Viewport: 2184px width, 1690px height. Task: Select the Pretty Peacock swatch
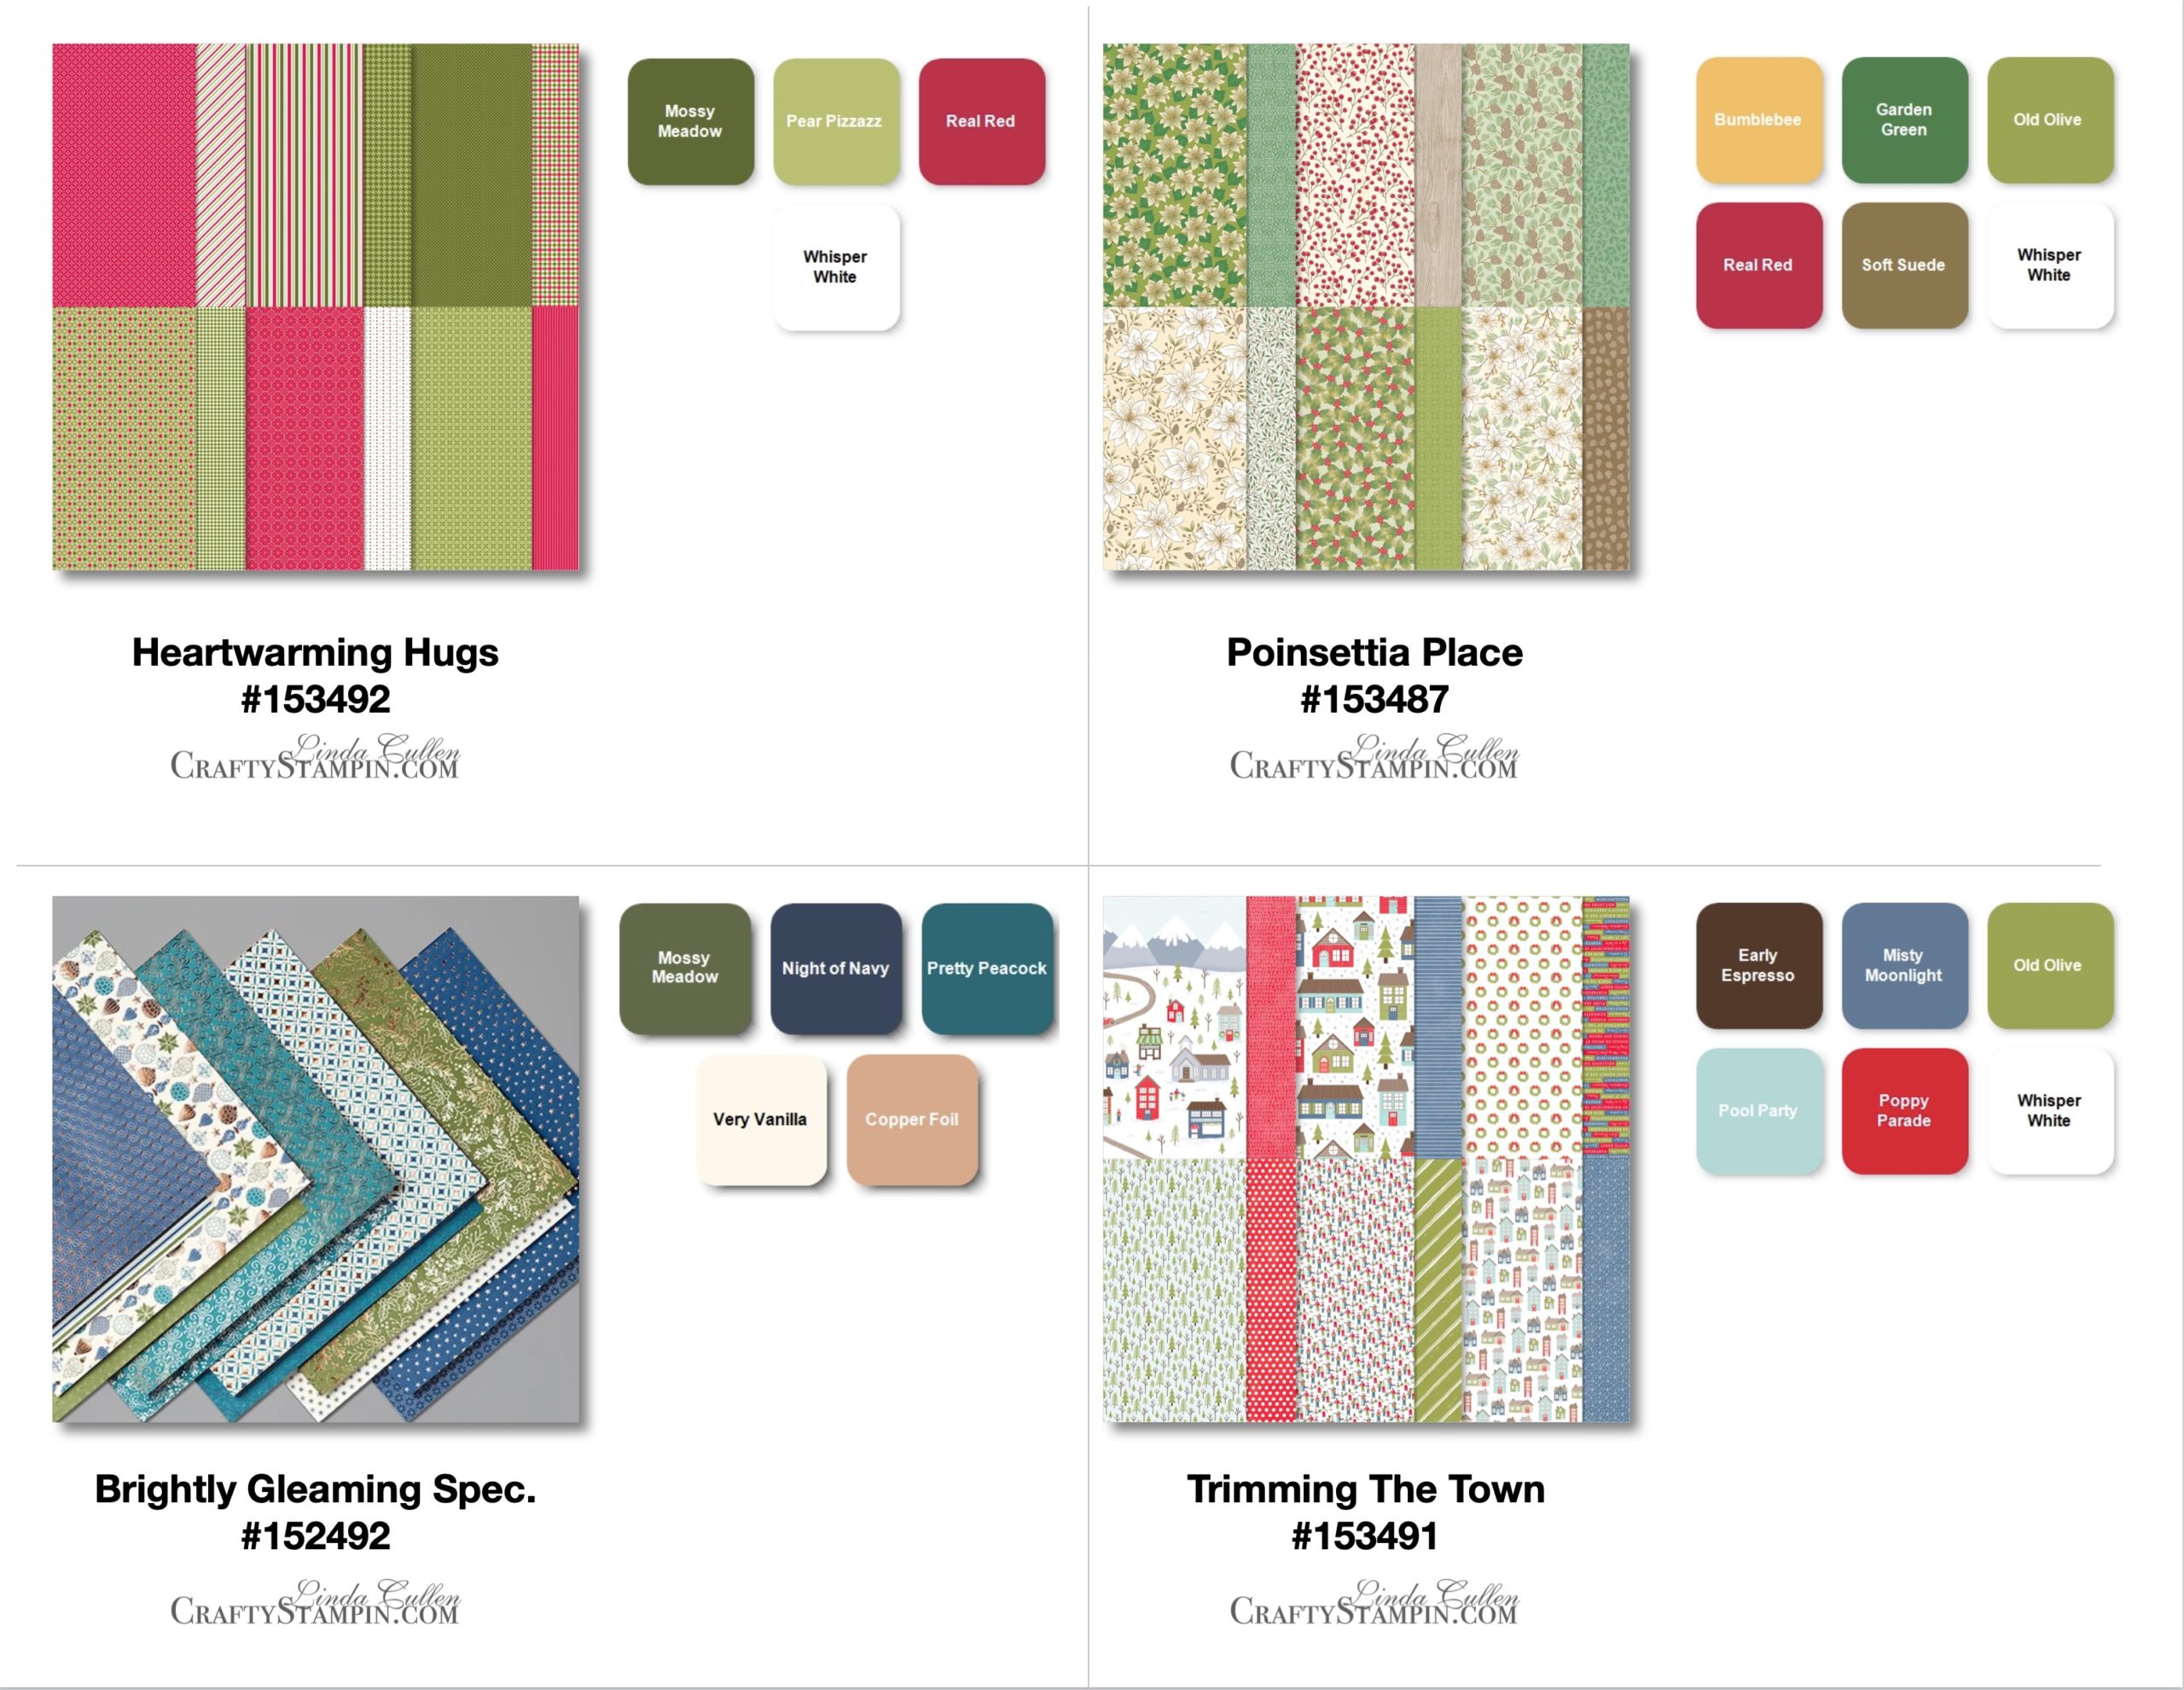click(x=987, y=969)
